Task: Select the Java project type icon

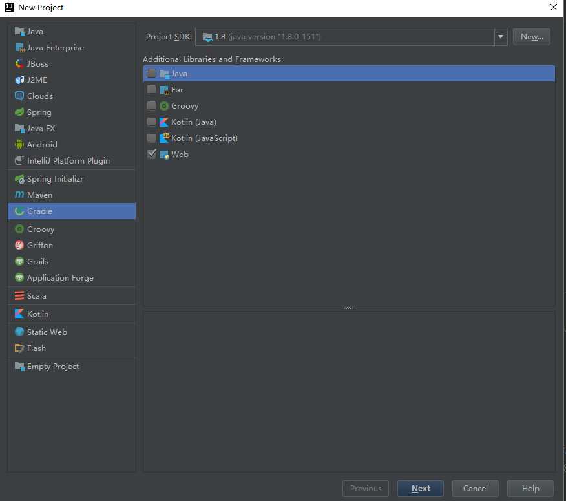Action: pos(19,32)
